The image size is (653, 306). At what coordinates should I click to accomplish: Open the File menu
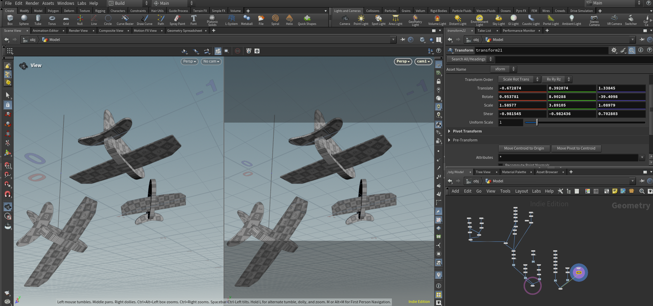click(x=9, y=3)
